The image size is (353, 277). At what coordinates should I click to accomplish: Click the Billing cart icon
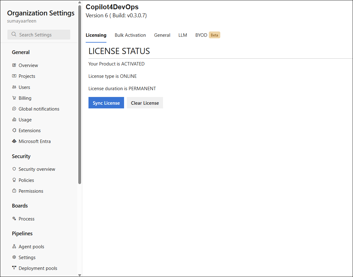tap(14, 98)
